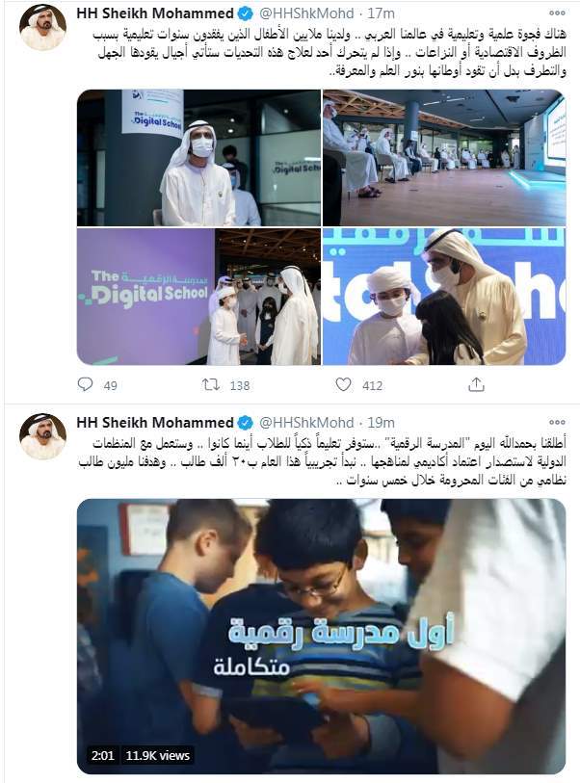This screenshot has height=783, width=580.
Task: Open the HH Sheikh Mohammed name on the first tweet
Action: (155, 13)
